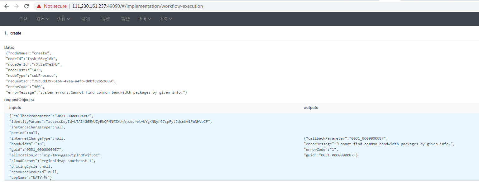The height and width of the screenshot is (185, 479).
Task: Reload the page with the refresh icon
Action: click(x=26, y=6)
